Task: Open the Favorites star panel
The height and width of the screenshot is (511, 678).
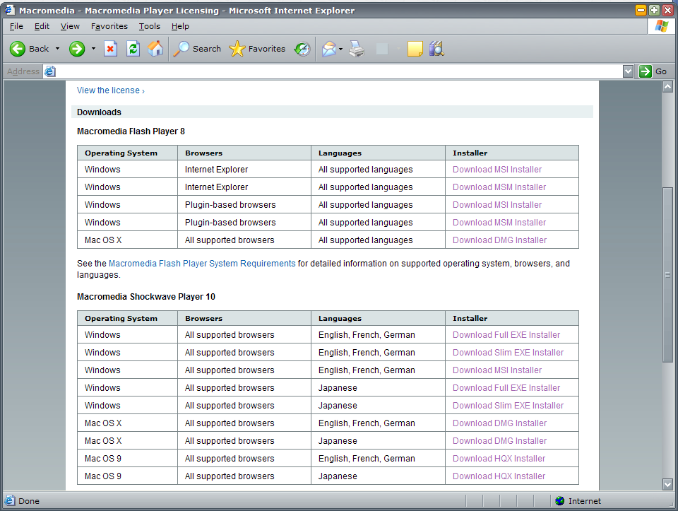Action: coord(258,49)
